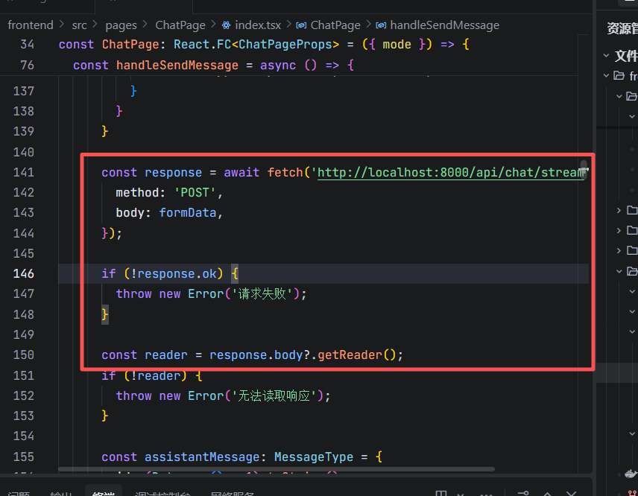Viewport: 638px width, 496px height.
Task: Click line number 150 in the gutter
Action: [24, 355]
